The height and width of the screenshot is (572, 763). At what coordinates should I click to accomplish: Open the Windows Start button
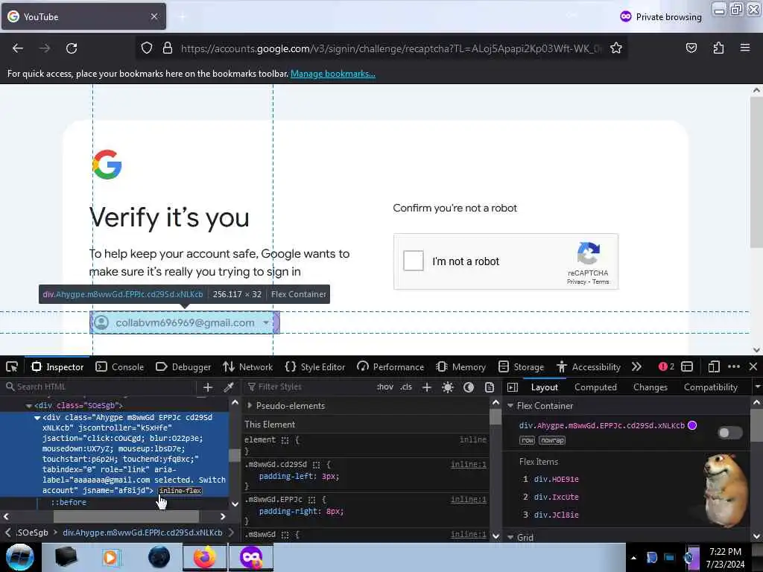pyautogui.click(x=20, y=557)
